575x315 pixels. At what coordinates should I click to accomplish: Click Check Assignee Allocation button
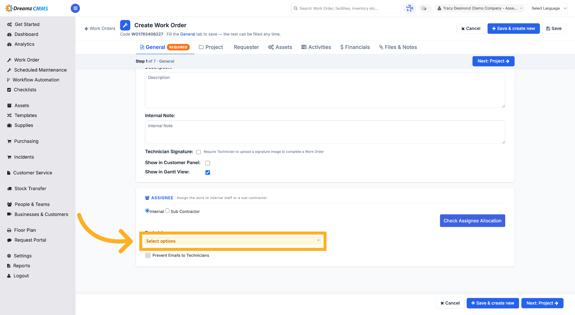[472, 221]
